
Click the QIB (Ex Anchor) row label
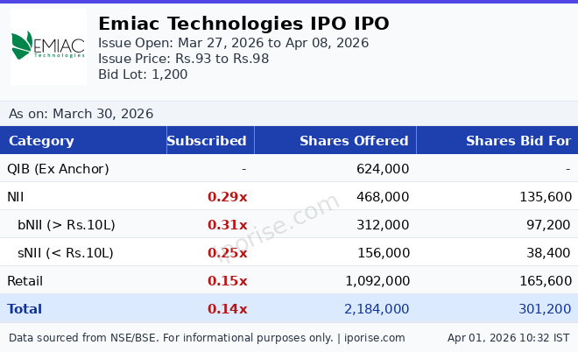tap(58, 169)
